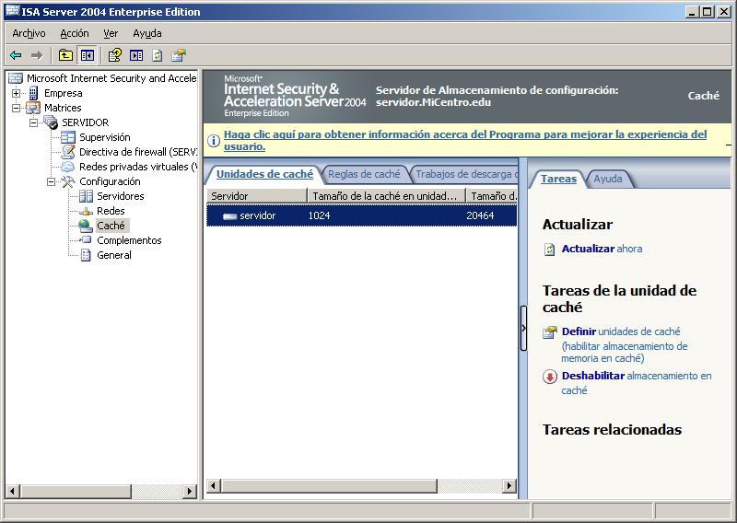Click the red Deshabilitar down-arrow icon
This screenshot has height=523, width=737.
(550, 377)
